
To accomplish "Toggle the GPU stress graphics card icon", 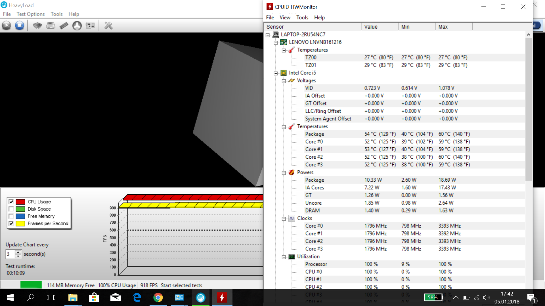I will click(90, 26).
